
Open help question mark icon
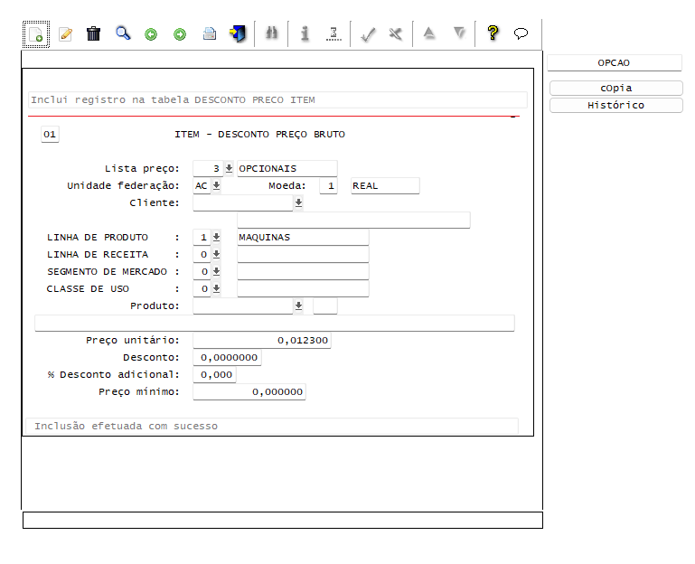pyautogui.click(x=493, y=33)
